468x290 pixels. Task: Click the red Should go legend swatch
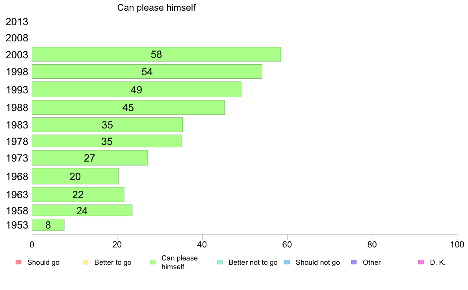[18, 262]
